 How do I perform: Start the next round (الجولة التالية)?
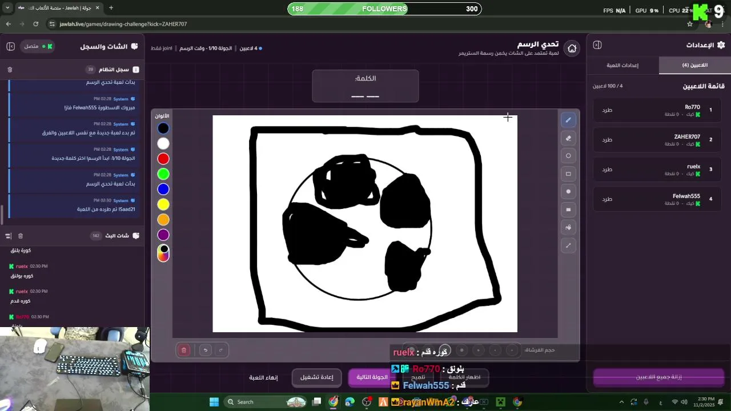pos(372,377)
